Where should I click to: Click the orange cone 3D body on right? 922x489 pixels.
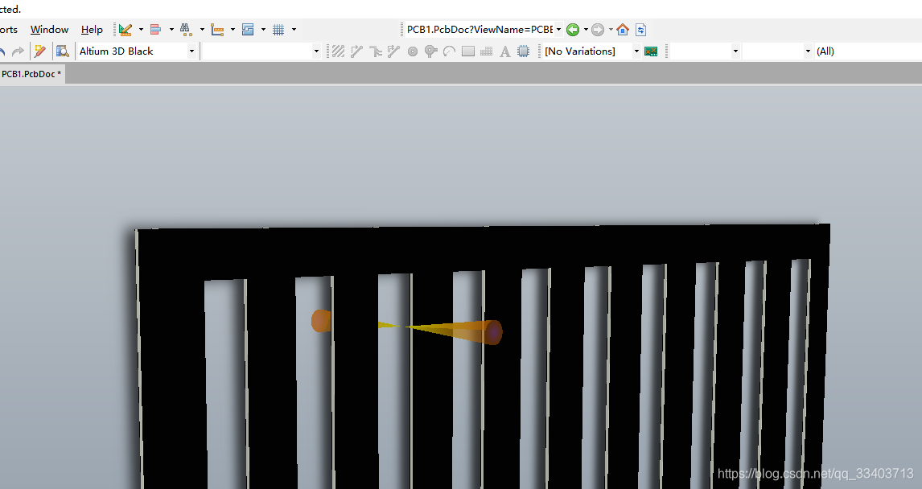pyautogui.click(x=455, y=331)
